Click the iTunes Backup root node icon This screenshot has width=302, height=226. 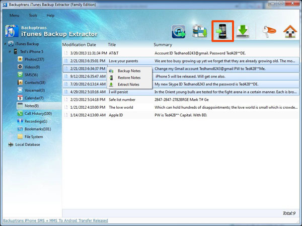tap(11, 44)
